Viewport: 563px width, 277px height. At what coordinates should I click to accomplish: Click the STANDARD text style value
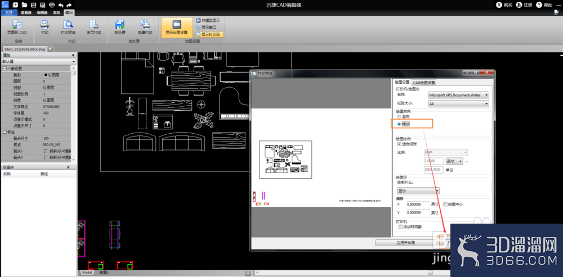pyautogui.click(x=57, y=107)
